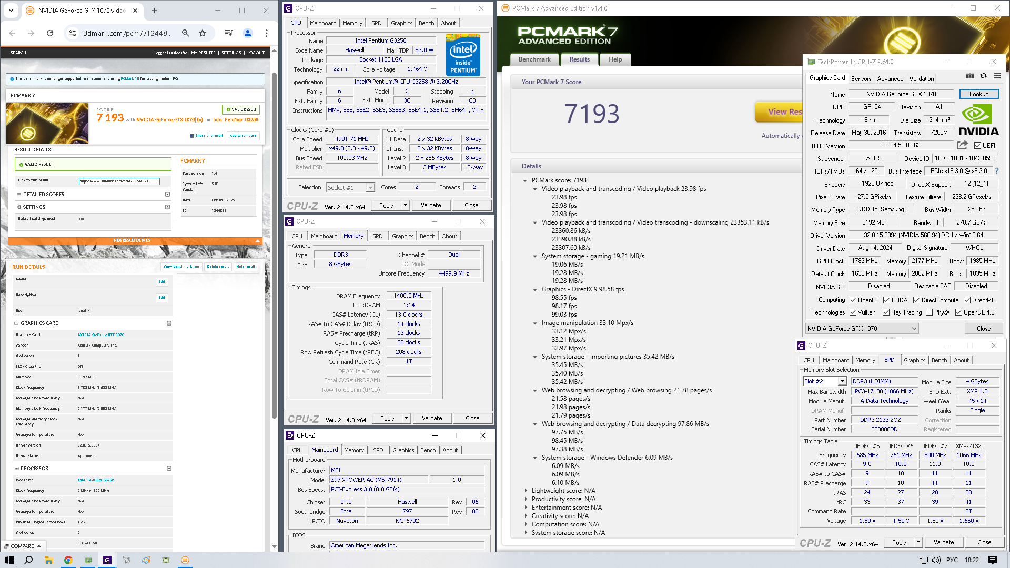Toggle DirectCompute checkbox
Image resolution: width=1010 pixels, height=568 pixels.
point(916,300)
